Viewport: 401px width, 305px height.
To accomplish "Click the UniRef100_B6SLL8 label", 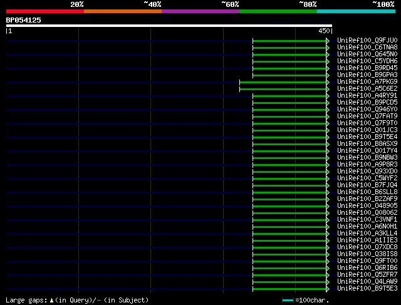I will (x=367, y=192).
